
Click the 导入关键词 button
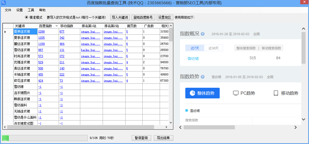click(120, 17)
